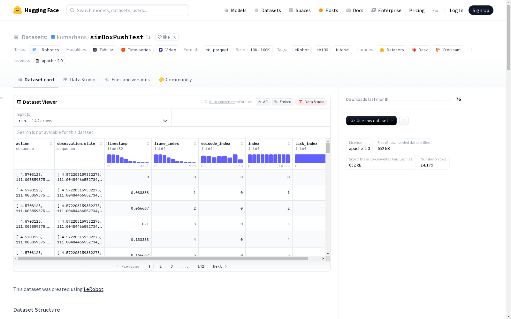Screen dimensions: 511x319
Task: Sort the timestamp column
Action: (148, 144)
